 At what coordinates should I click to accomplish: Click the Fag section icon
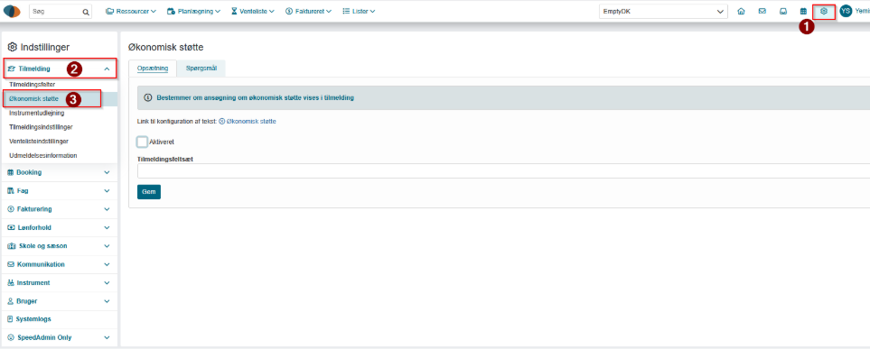(11, 190)
